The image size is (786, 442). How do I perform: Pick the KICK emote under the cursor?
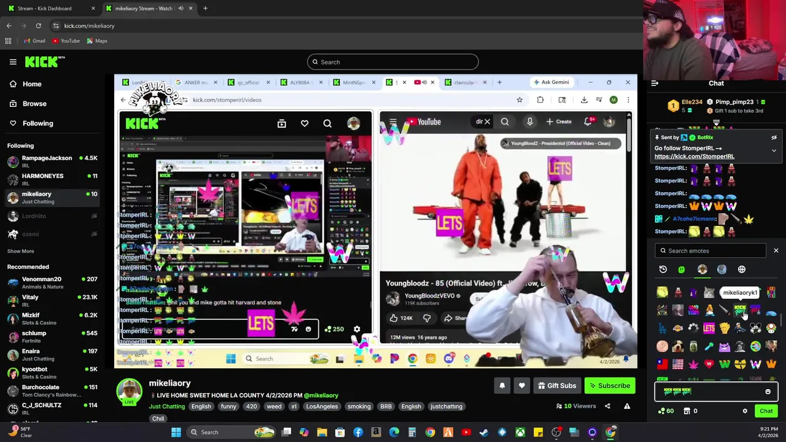coord(740,310)
